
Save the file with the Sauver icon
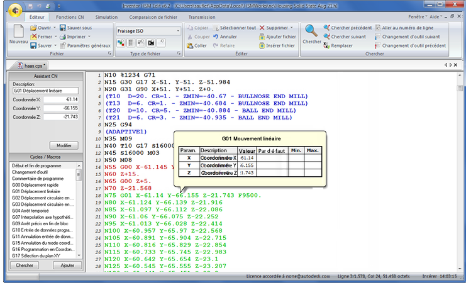[x=33, y=45]
